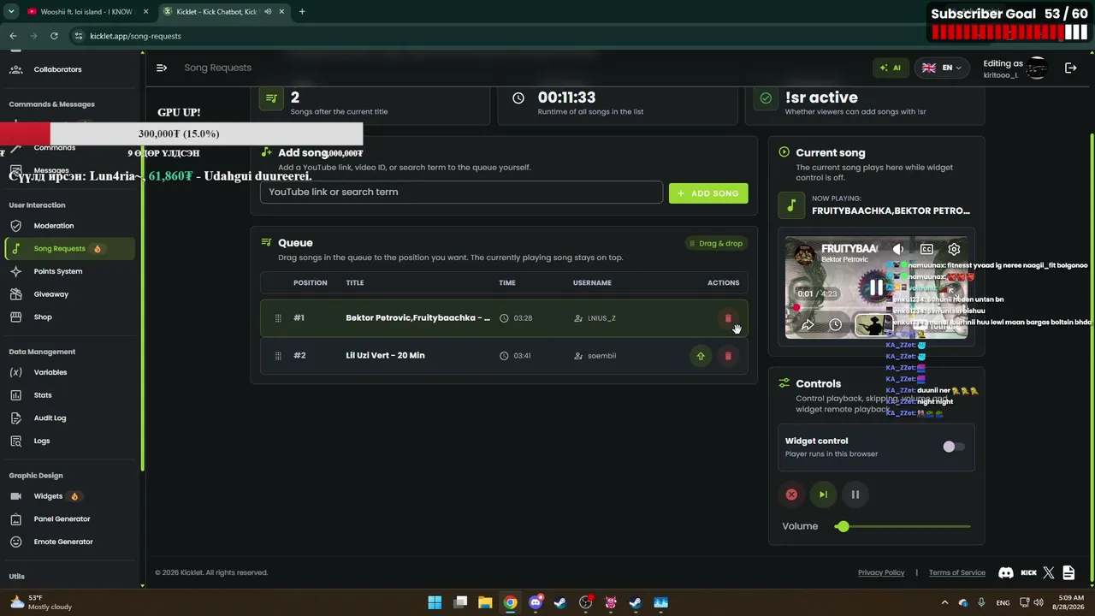
Task: Click the Widgets camera icon
Action: pyautogui.click(x=15, y=496)
